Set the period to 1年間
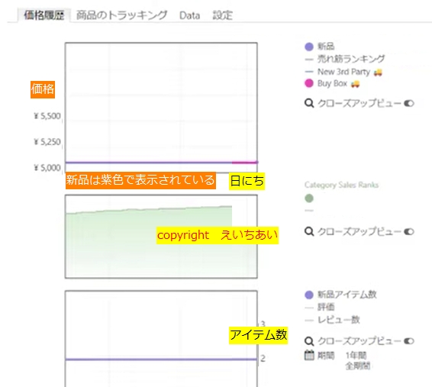This screenshot has height=387, width=432. [356, 356]
